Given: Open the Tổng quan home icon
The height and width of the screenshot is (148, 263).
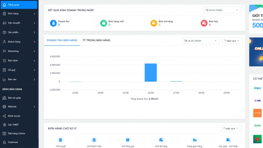Looking at the screenshot, I should point(4,5).
